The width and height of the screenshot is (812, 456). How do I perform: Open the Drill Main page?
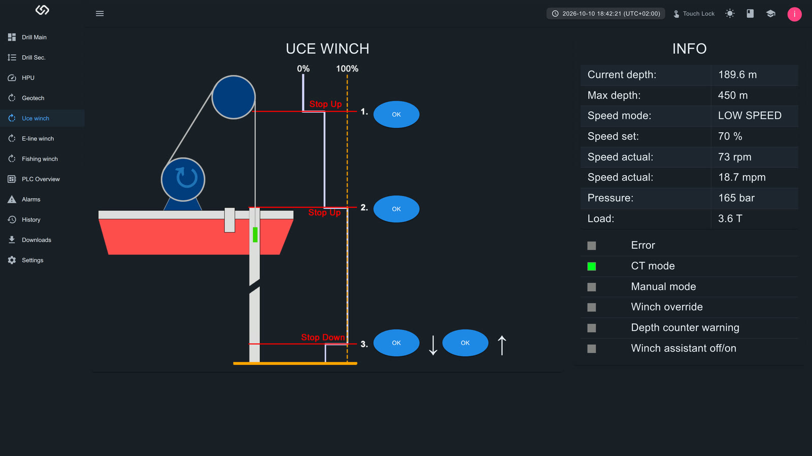click(x=42, y=37)
